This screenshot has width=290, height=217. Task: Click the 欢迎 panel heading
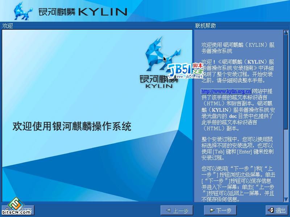pos(7,26)
